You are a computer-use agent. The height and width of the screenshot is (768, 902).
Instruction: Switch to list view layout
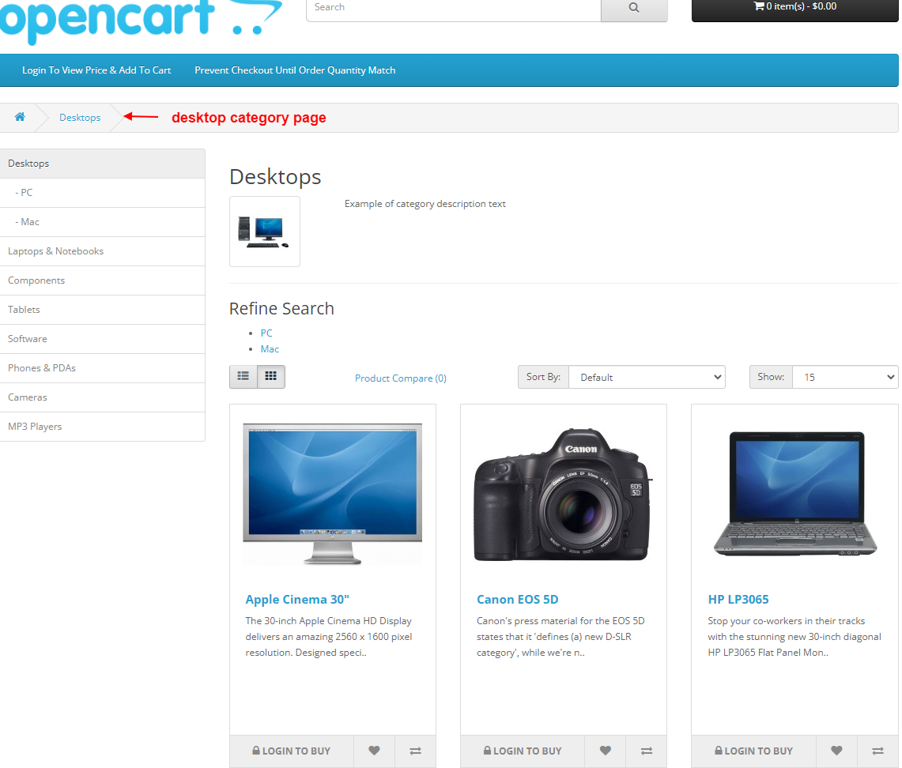point(243,377)
